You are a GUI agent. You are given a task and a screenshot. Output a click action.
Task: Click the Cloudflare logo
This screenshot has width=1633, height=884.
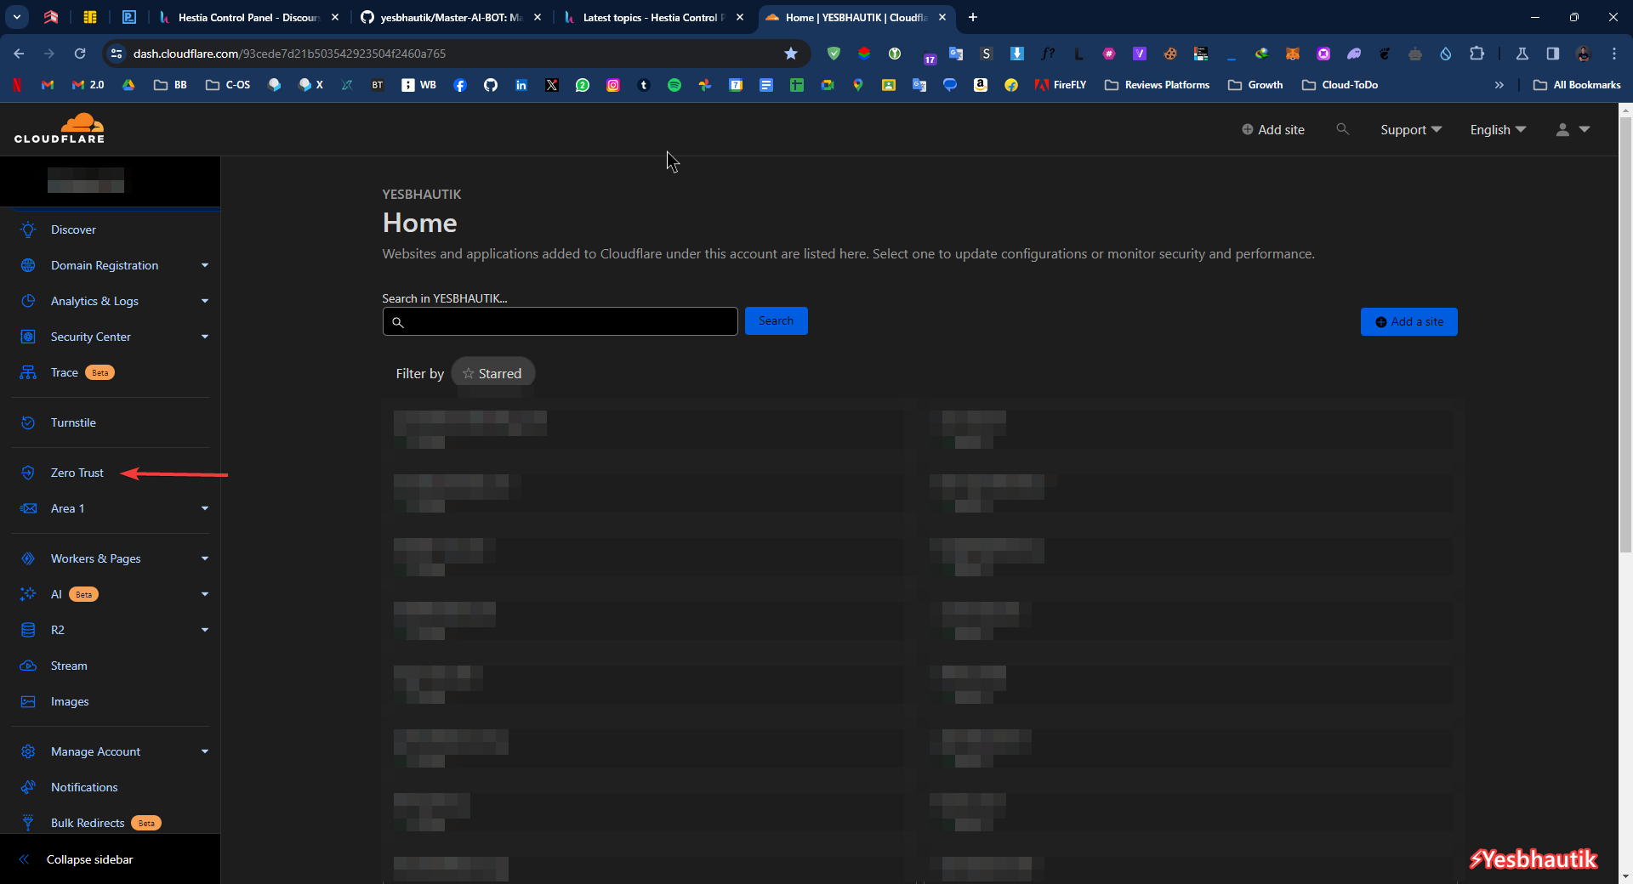[x=60, y=128]
